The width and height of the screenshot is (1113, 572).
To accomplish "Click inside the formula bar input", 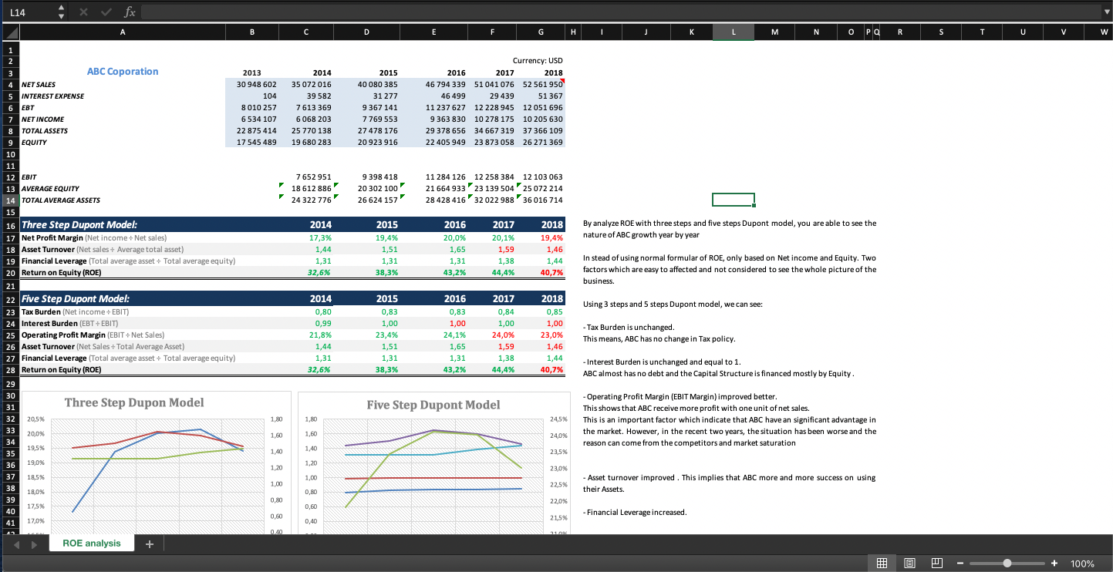I will 619,12.
